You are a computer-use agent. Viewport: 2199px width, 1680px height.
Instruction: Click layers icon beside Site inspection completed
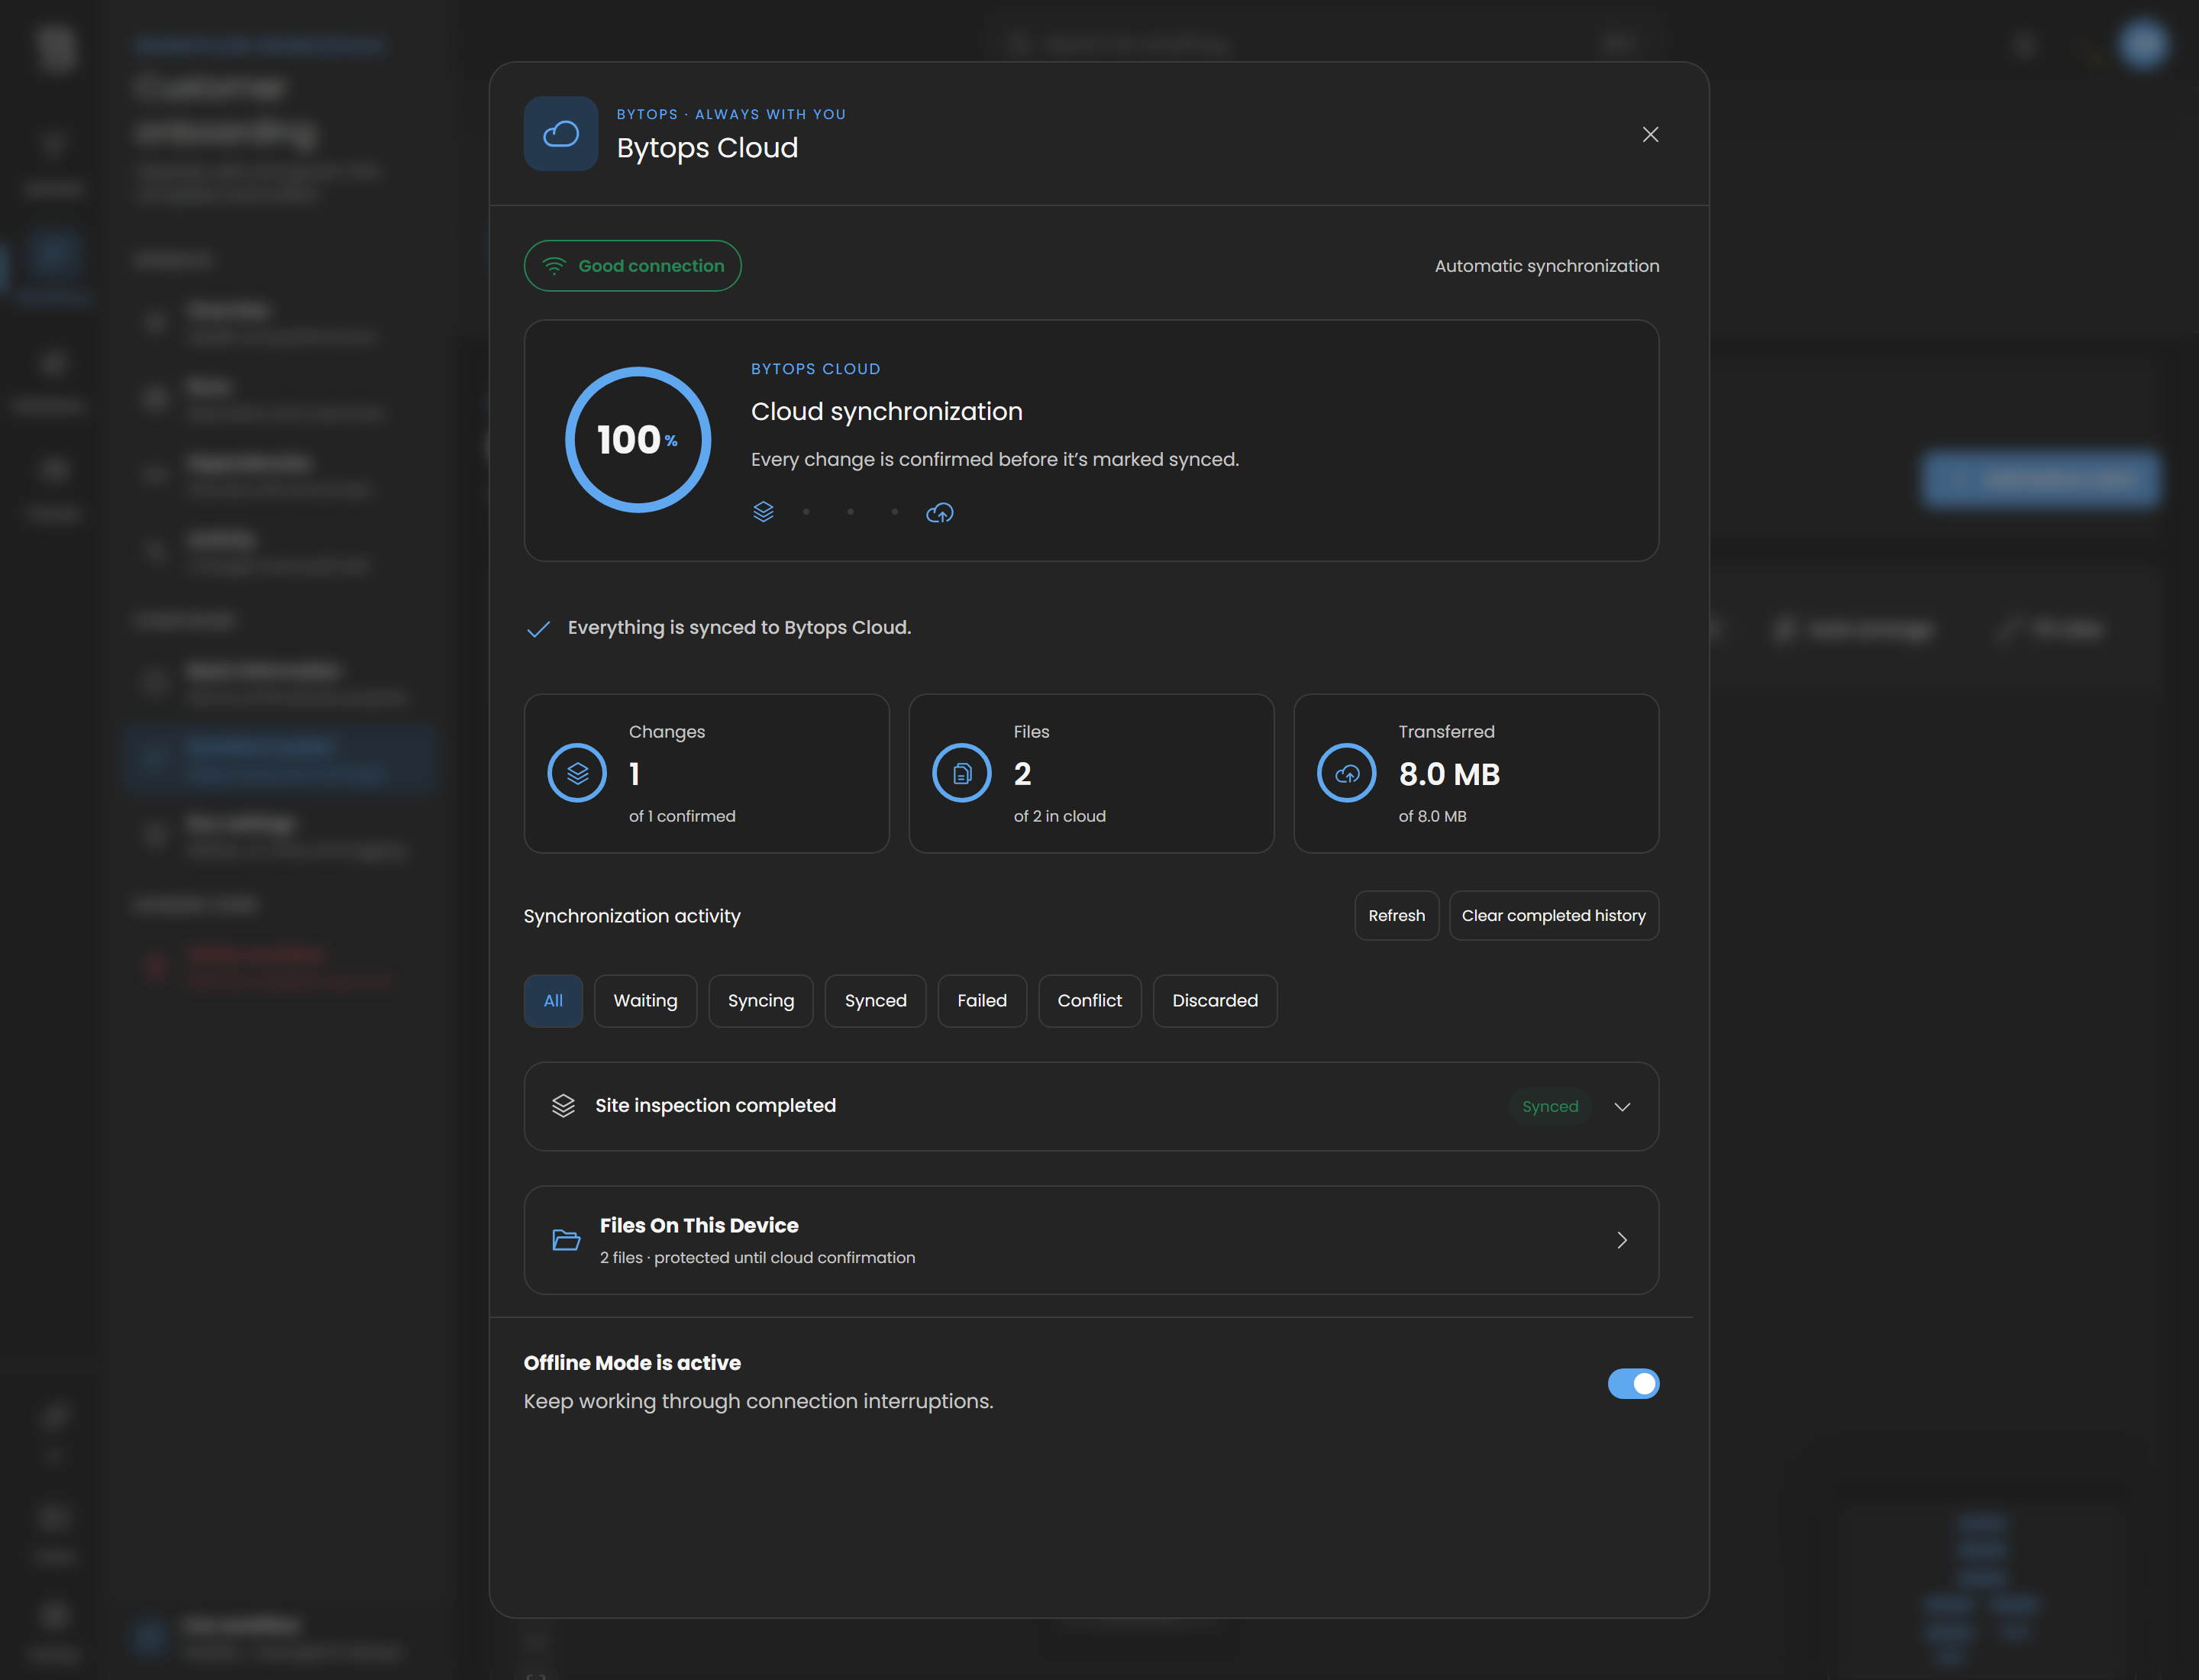tap(563, 1105)
